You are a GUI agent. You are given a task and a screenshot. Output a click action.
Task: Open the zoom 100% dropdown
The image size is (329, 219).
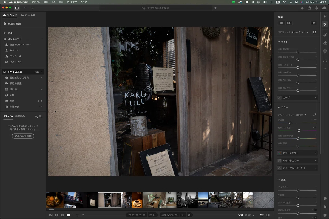tap(249, 215)
